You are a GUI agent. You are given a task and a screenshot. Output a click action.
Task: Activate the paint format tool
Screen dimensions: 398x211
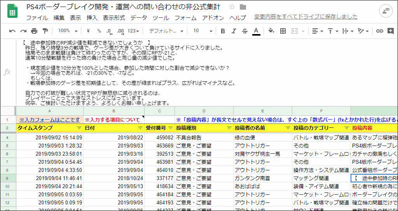coord(45,31)
